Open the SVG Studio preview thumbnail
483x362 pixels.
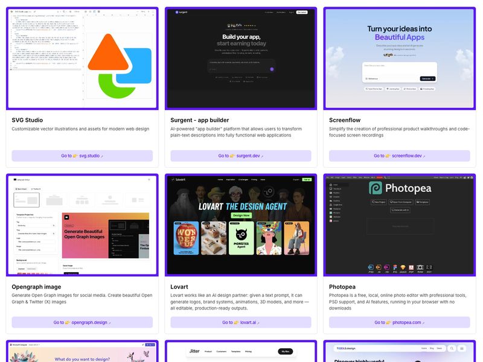(x=82, y=59)
